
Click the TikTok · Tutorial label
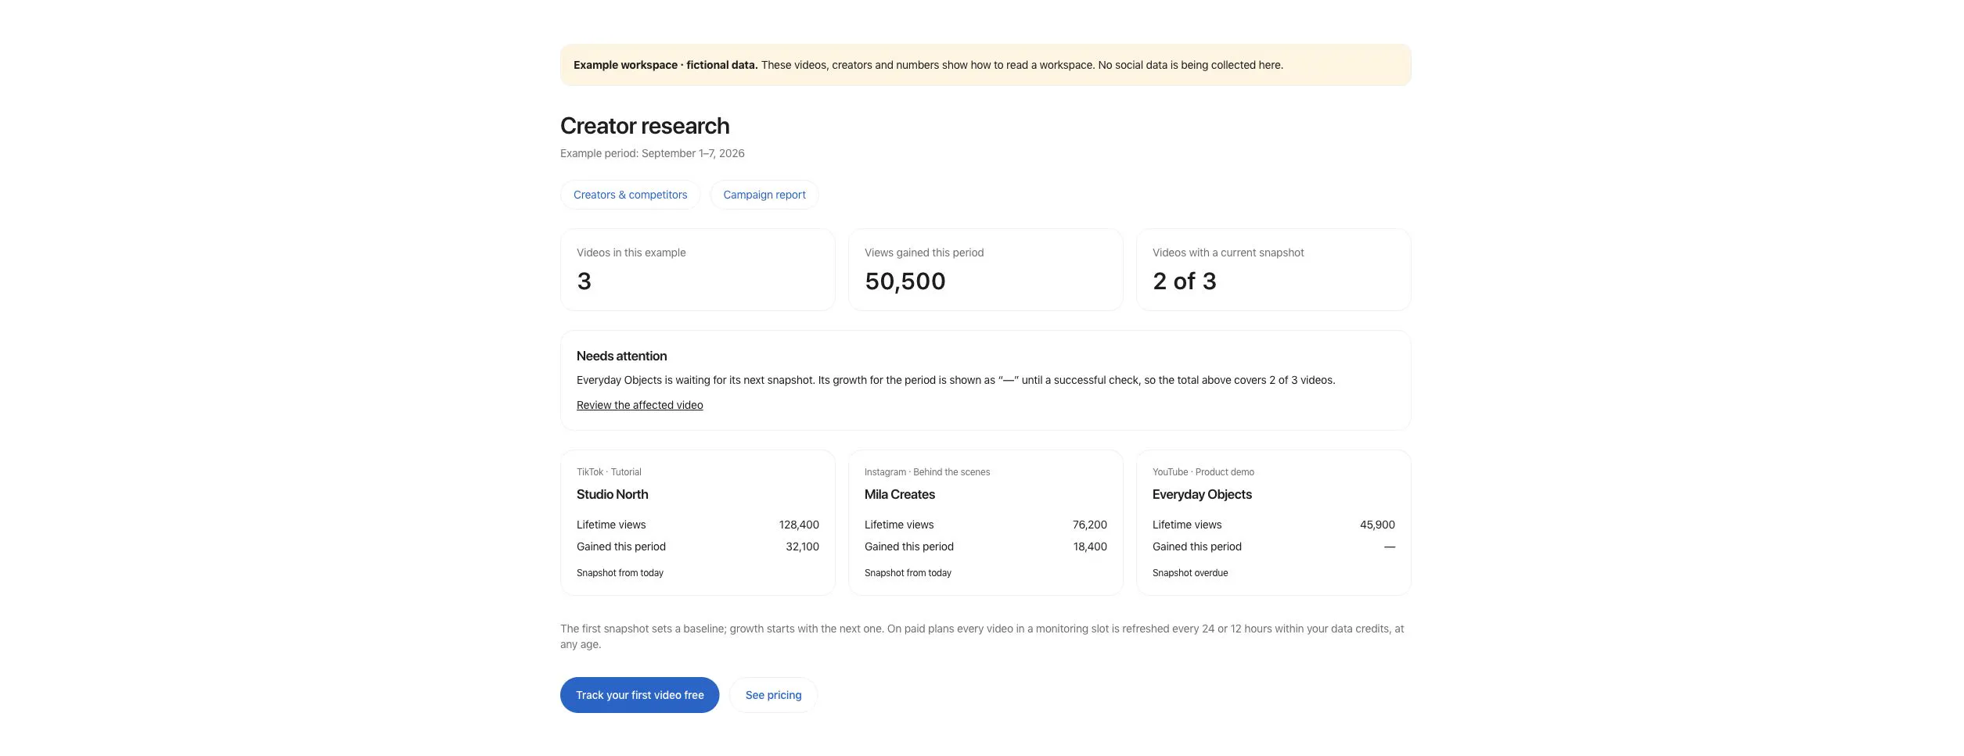tap(609, 472)
